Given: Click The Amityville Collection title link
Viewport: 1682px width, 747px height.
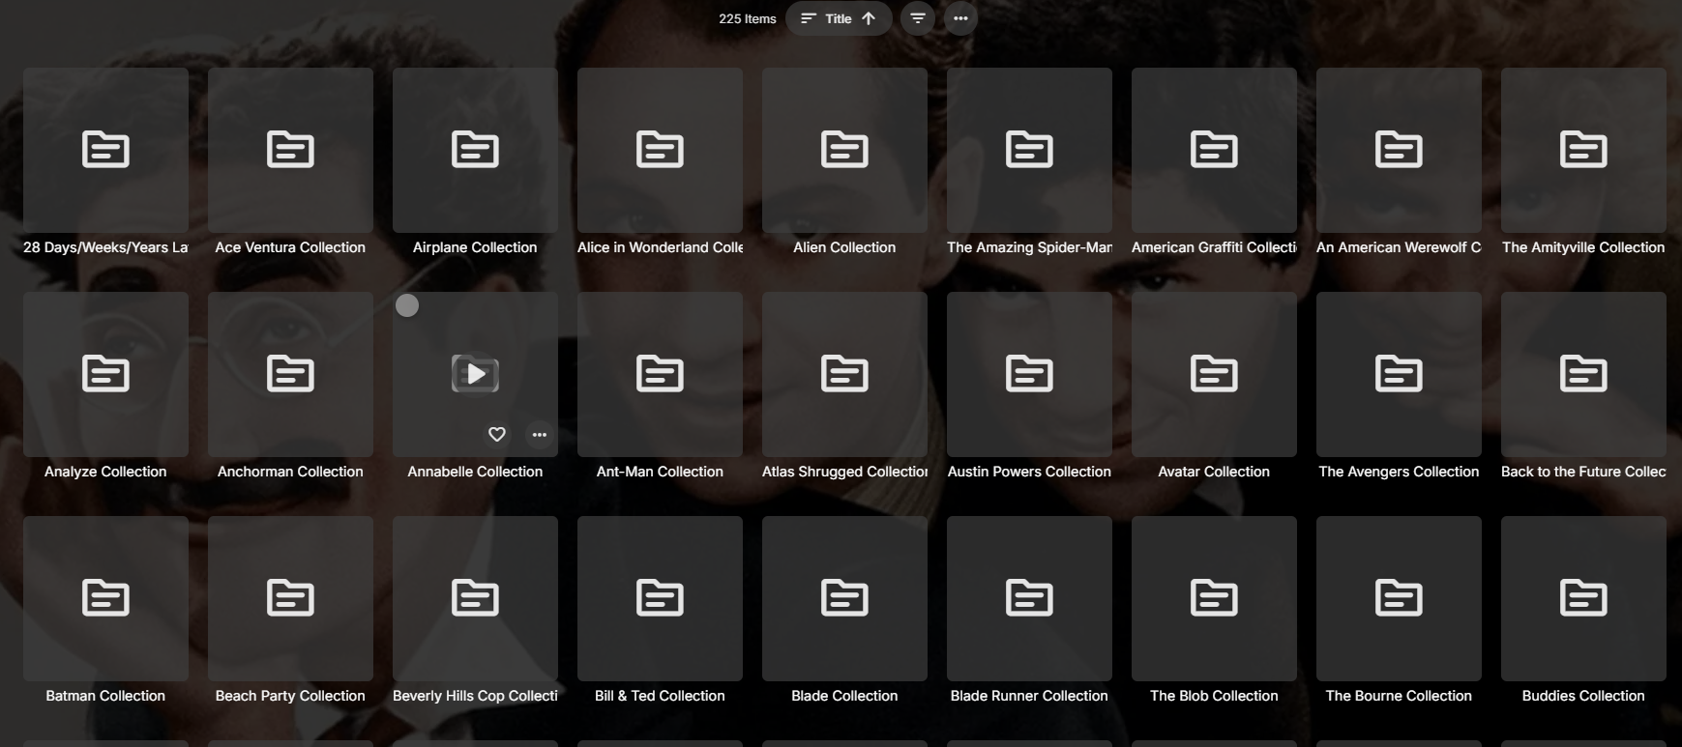Looking at the screenshot, I should [x=1583, y=247].
